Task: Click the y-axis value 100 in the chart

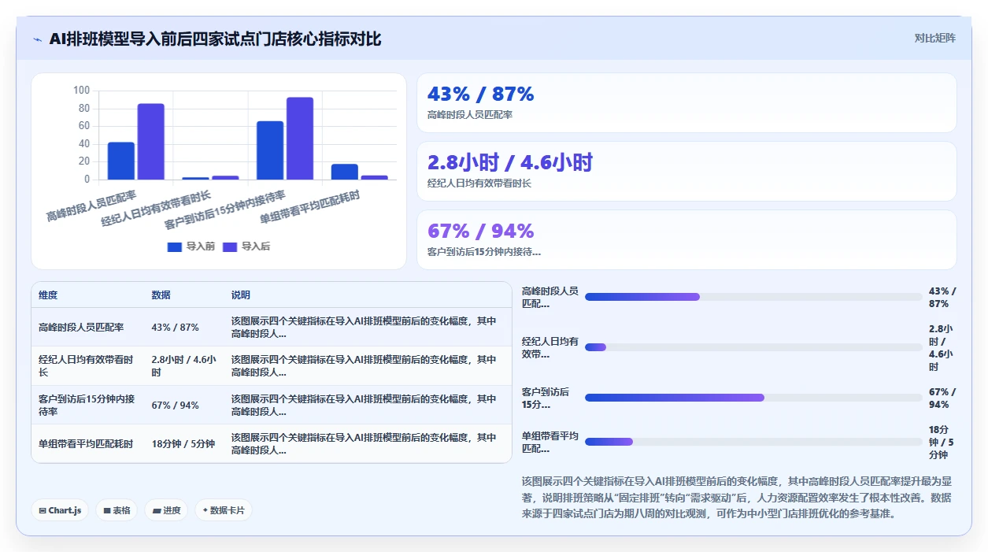Action: click(82, 90)
